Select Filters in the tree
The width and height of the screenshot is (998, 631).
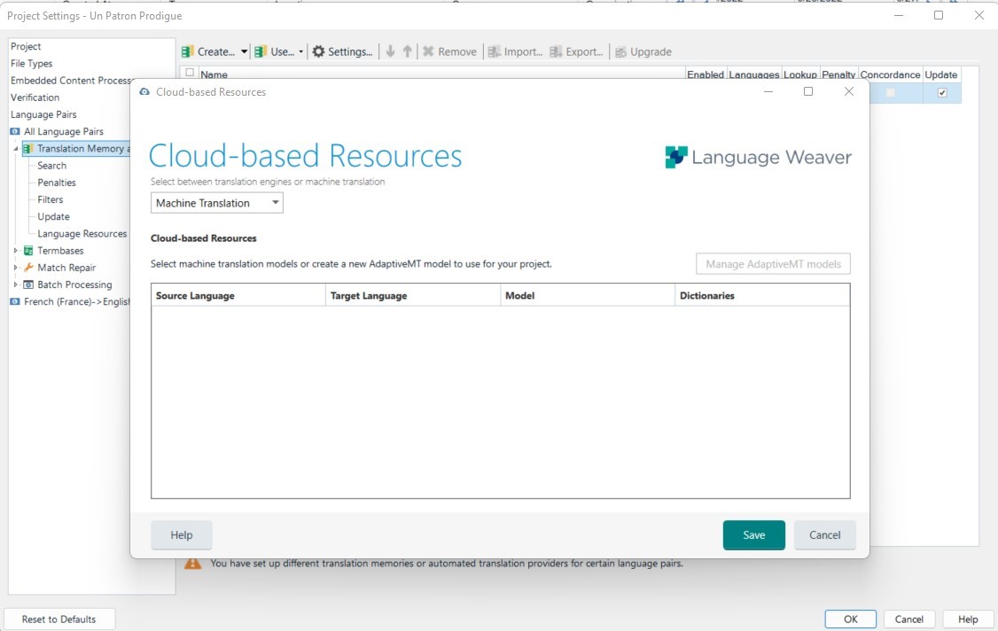(x=51, y=200)
